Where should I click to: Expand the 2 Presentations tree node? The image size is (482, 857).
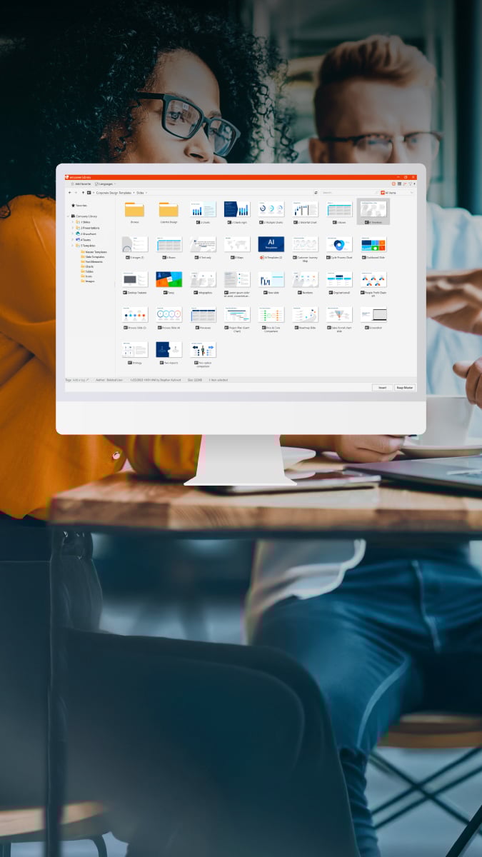73,228
